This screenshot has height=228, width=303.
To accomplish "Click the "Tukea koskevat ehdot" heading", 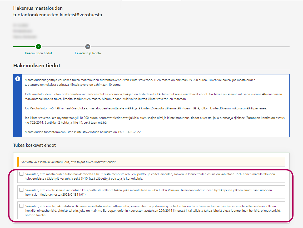I will click(x=34, y=145).
